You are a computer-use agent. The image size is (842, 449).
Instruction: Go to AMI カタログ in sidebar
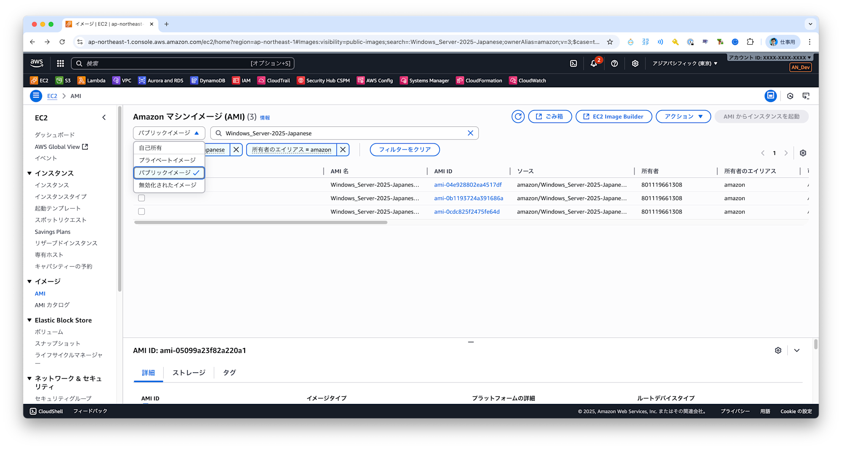point(52,305)
